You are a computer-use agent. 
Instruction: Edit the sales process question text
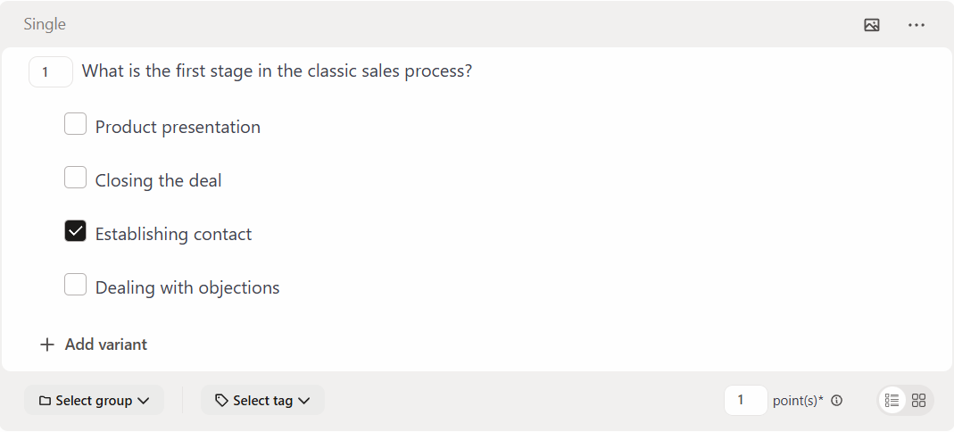pos(277,71)
